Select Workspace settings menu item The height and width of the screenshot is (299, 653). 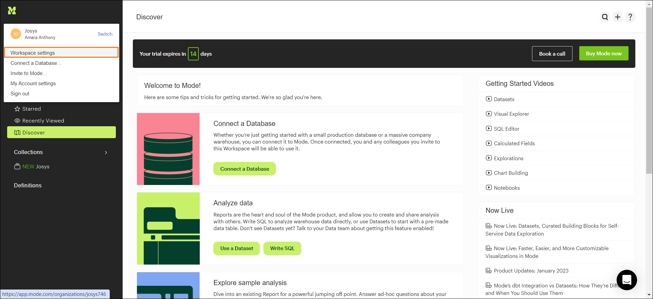click(61, 53)
